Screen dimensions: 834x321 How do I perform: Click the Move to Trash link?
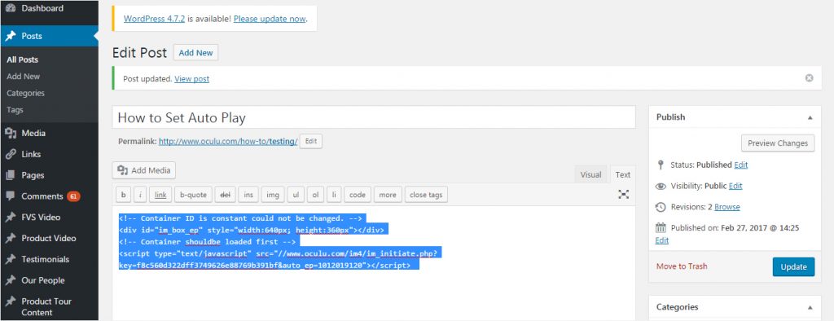(682, 266)
